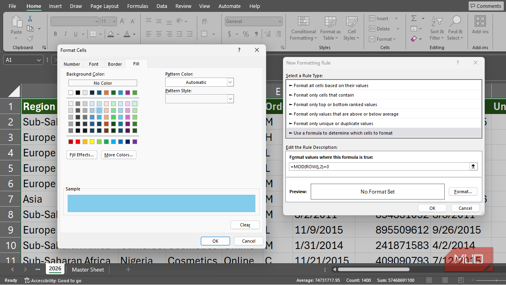Open Find & Select dropdown
The width and height of the screenshot is (506, 285).
pos(455,28)
